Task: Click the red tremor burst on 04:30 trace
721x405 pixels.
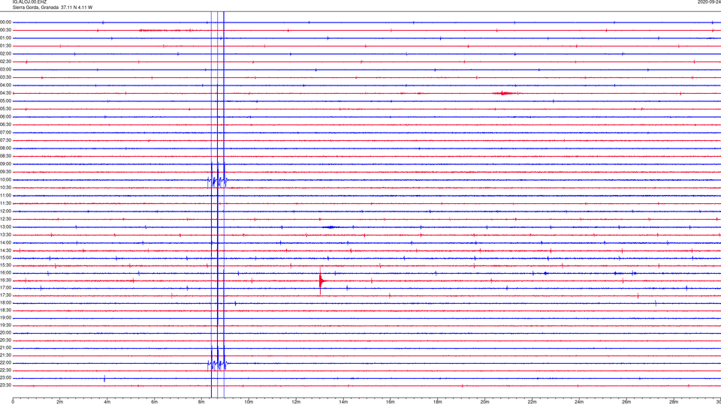Action: (x=505, y=93)
